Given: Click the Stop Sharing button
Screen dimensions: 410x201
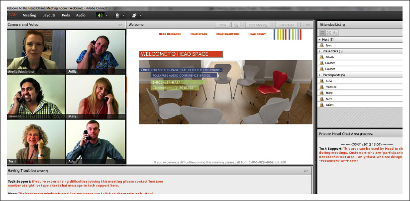Looking at the screenshot, I should (258, 25).
